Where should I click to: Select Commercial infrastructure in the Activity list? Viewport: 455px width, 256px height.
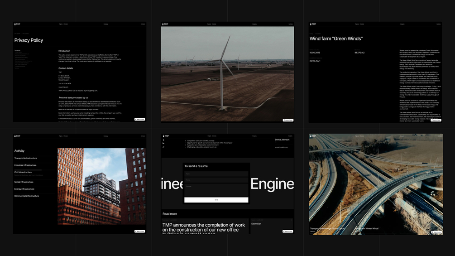pos(27,196)
